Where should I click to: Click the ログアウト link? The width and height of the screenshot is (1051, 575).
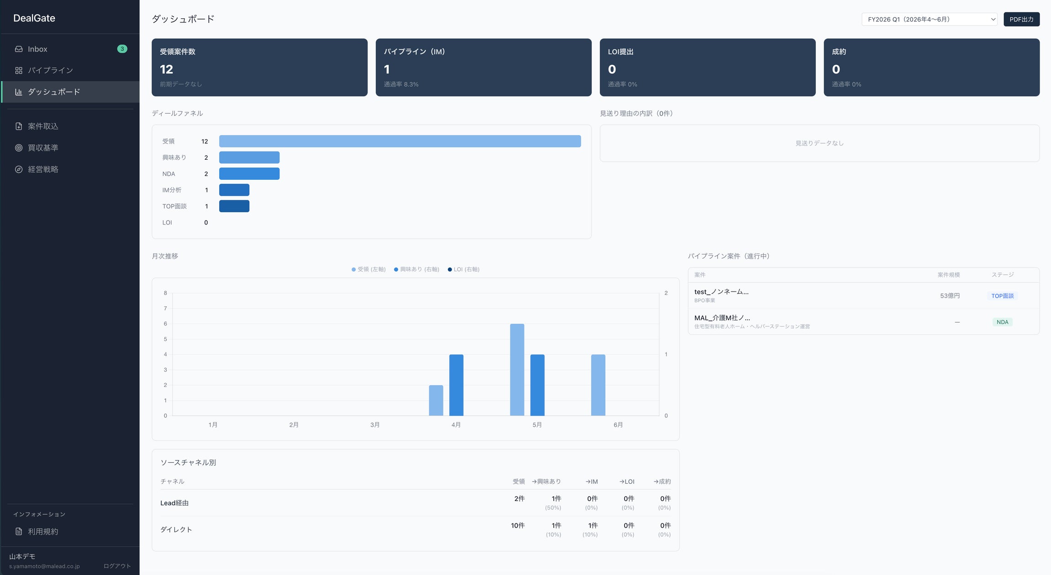click(117, 566)
